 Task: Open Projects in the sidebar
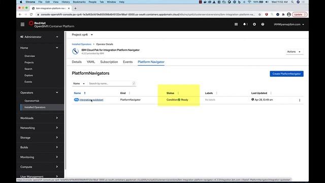29,63
